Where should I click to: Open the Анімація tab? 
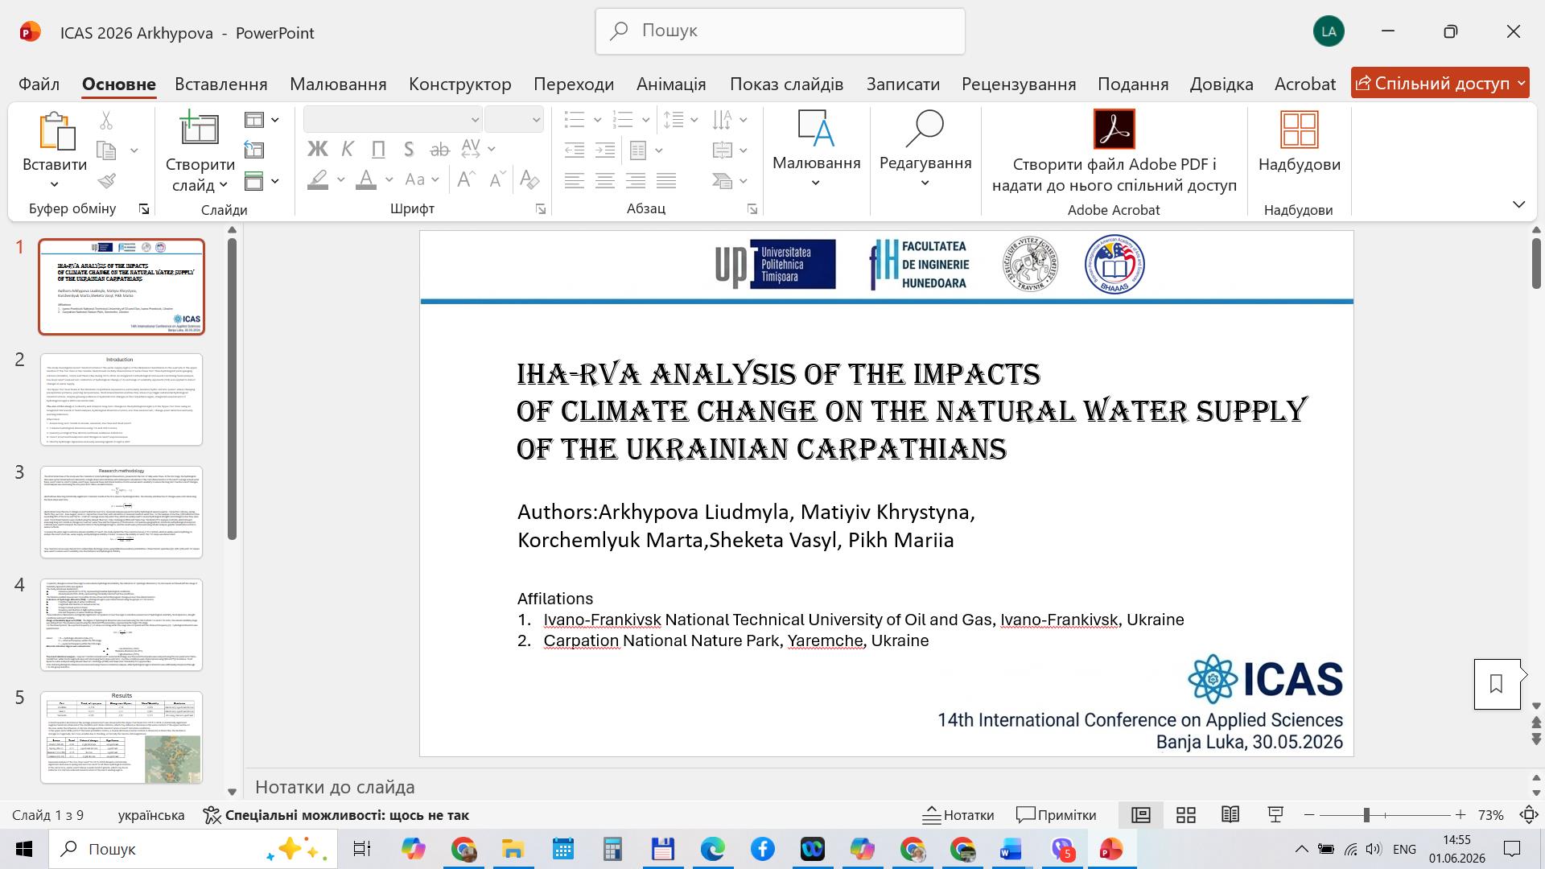671,84
